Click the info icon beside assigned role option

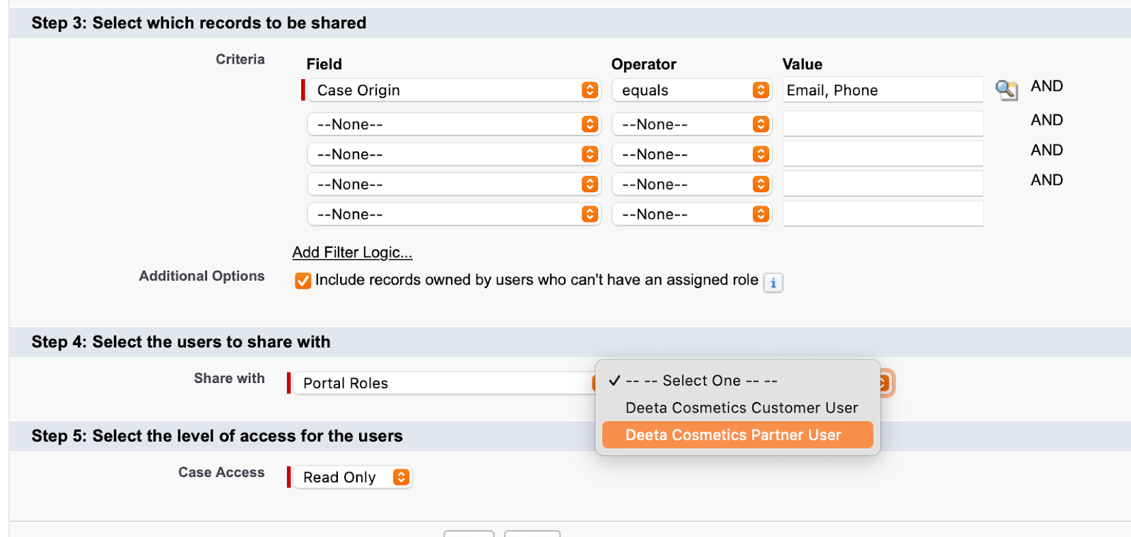pos(773,283)
